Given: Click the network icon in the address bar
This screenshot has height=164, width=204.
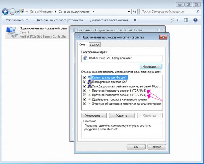Looking at the screenshot, I should tap(23, 11).
